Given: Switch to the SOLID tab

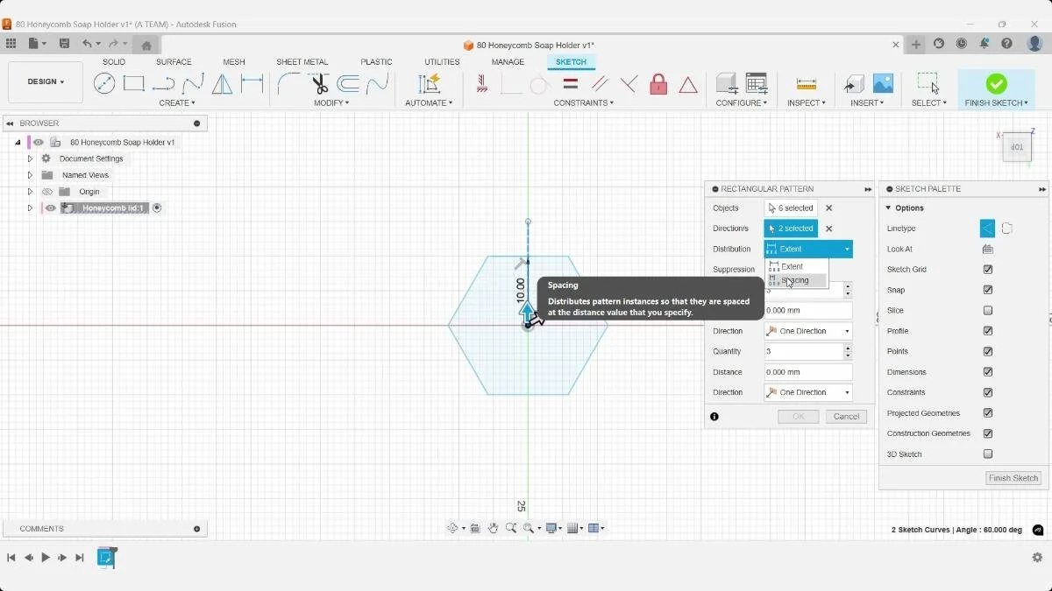Looking at the screenshot, I should point(114,62).
